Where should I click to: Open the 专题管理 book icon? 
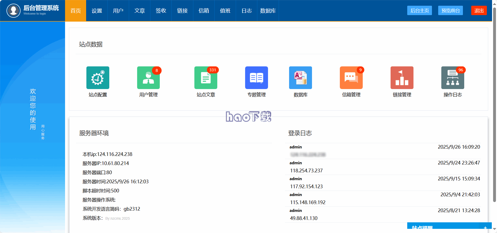tap(256, 78)
